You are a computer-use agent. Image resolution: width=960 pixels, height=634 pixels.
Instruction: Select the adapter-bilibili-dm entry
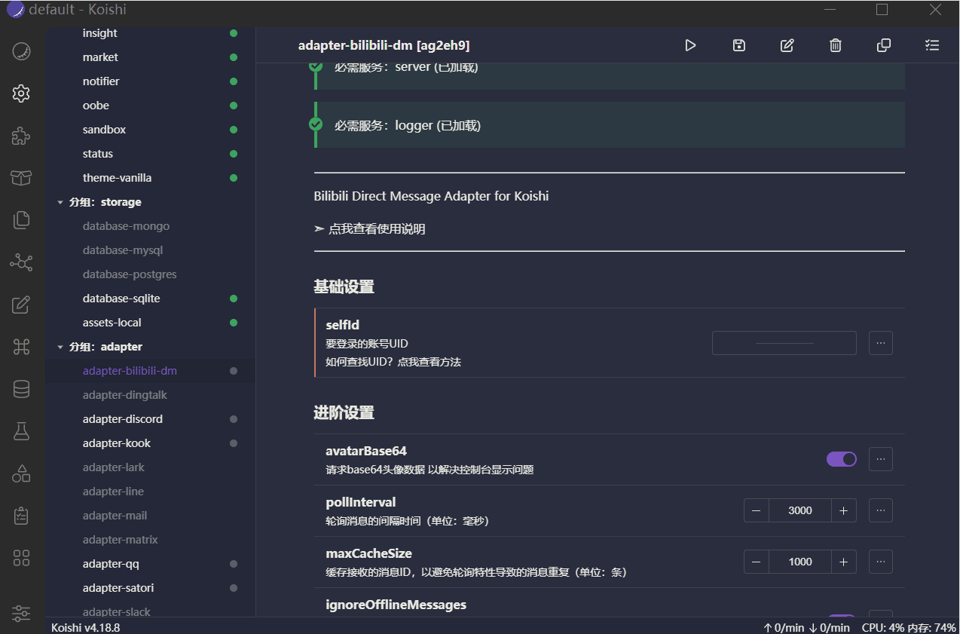click(x=150, y=371)
